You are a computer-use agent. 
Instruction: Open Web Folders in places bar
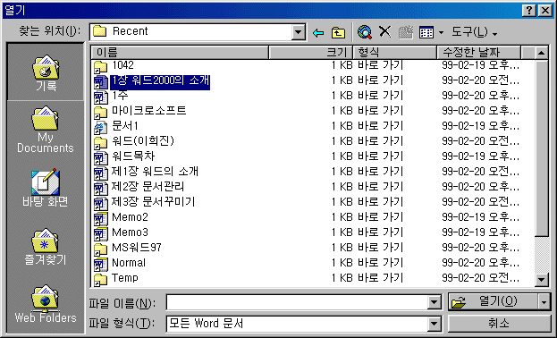[x=45, y=303]
